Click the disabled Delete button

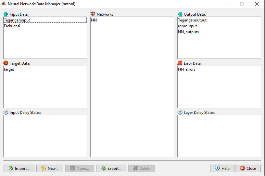pyautogui.click(x=142, y=169)
